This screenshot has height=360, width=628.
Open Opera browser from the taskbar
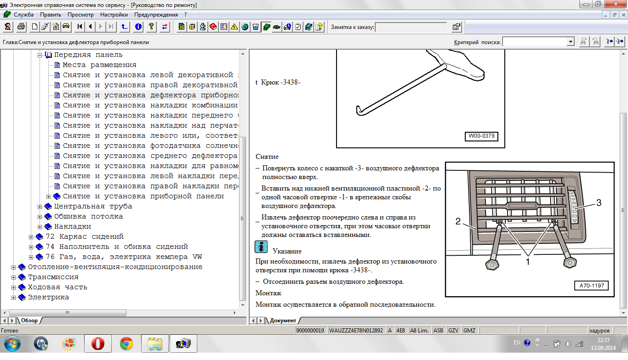pos(97,343)
